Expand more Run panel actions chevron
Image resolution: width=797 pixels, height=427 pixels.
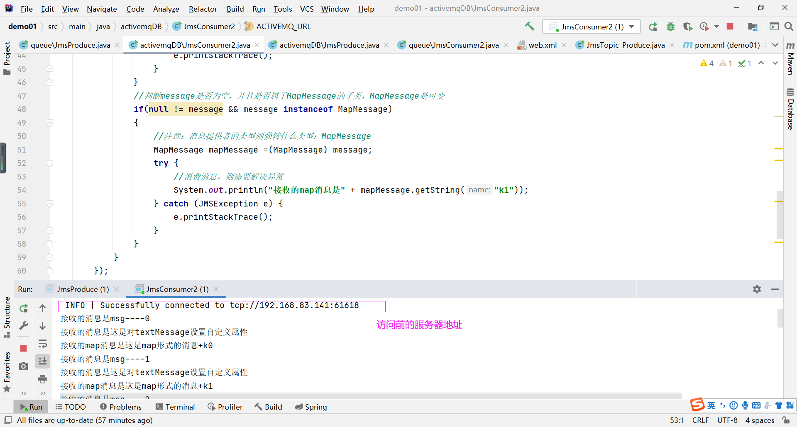(24, 393)
